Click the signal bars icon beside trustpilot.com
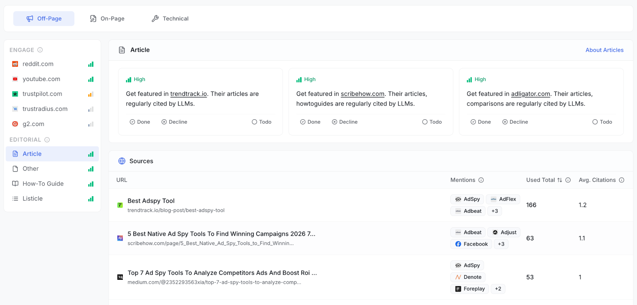This screenshot has height=305, width=637. point(91,94)
